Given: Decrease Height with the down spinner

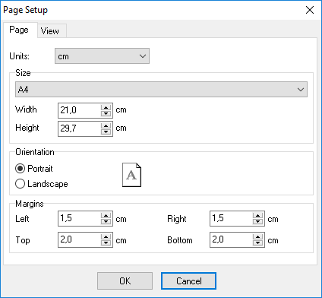Looking at the screenshot, I should click(x=106, y=132).
